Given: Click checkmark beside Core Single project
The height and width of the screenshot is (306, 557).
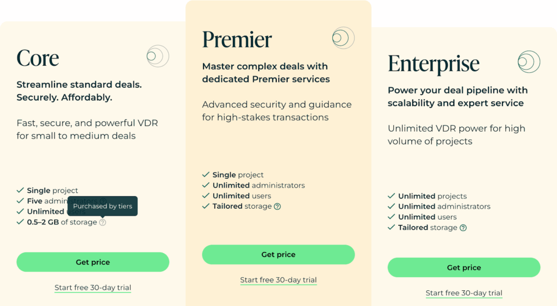Looking at the screenshot, I should click(20, 191).
